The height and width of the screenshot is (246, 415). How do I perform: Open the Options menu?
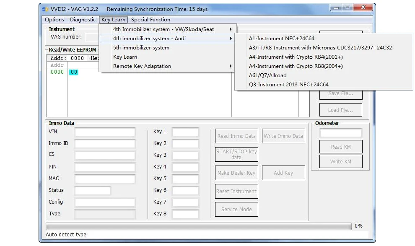pos(54,20)
